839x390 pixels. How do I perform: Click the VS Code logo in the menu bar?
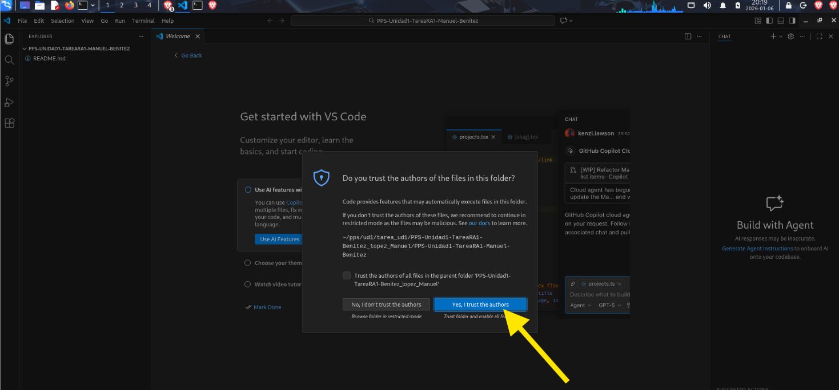click(7, 21)
